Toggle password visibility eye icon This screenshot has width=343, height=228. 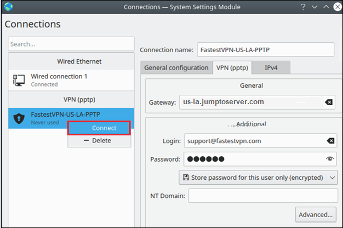(330, 159)
